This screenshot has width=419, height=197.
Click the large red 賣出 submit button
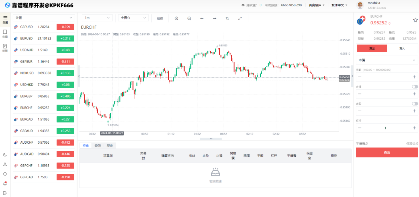387,152
